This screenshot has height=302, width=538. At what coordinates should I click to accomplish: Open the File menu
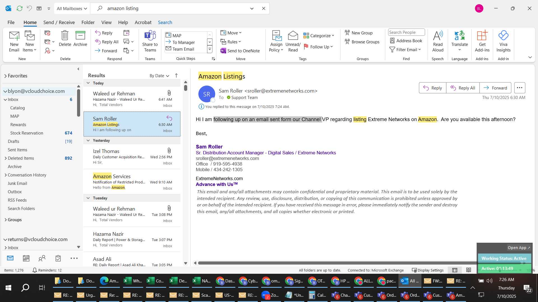point(11,22)
